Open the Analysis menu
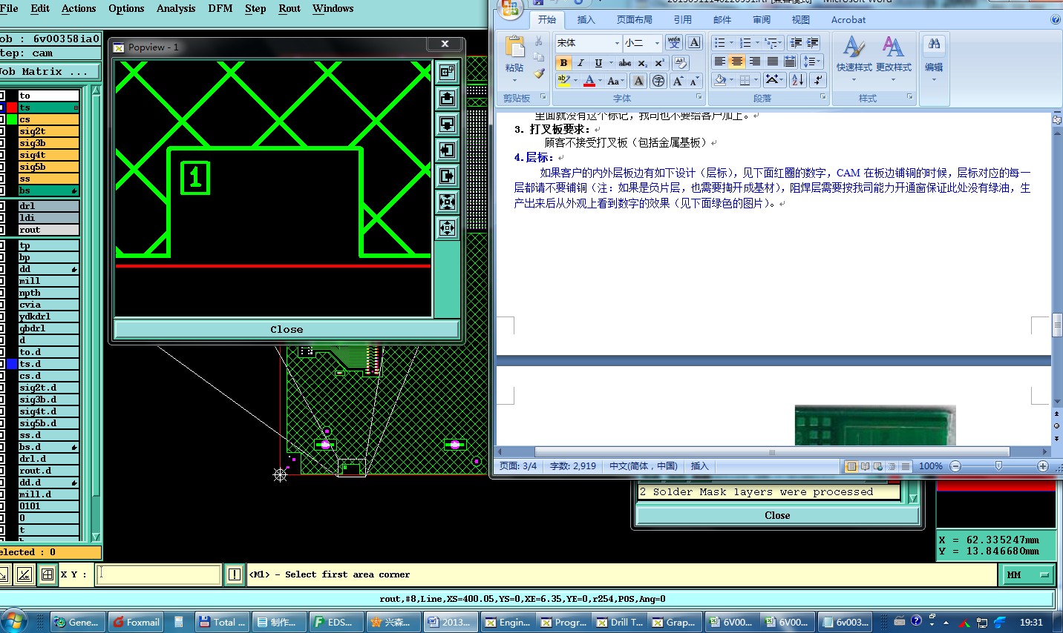Screen dimensions: 1063x633 tap(176, 8)
